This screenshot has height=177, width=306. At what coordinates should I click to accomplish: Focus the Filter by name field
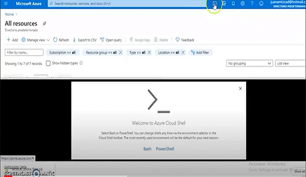24,53
